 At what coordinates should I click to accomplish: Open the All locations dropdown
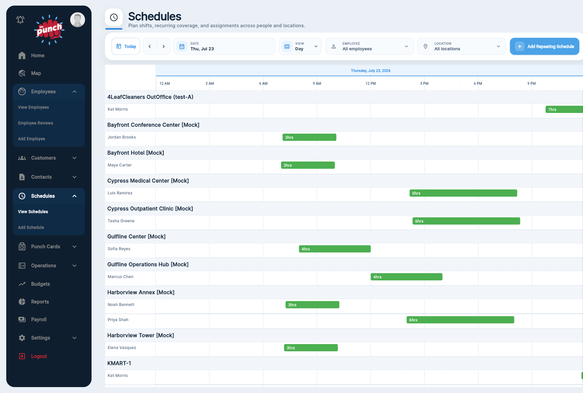(462, 46)
